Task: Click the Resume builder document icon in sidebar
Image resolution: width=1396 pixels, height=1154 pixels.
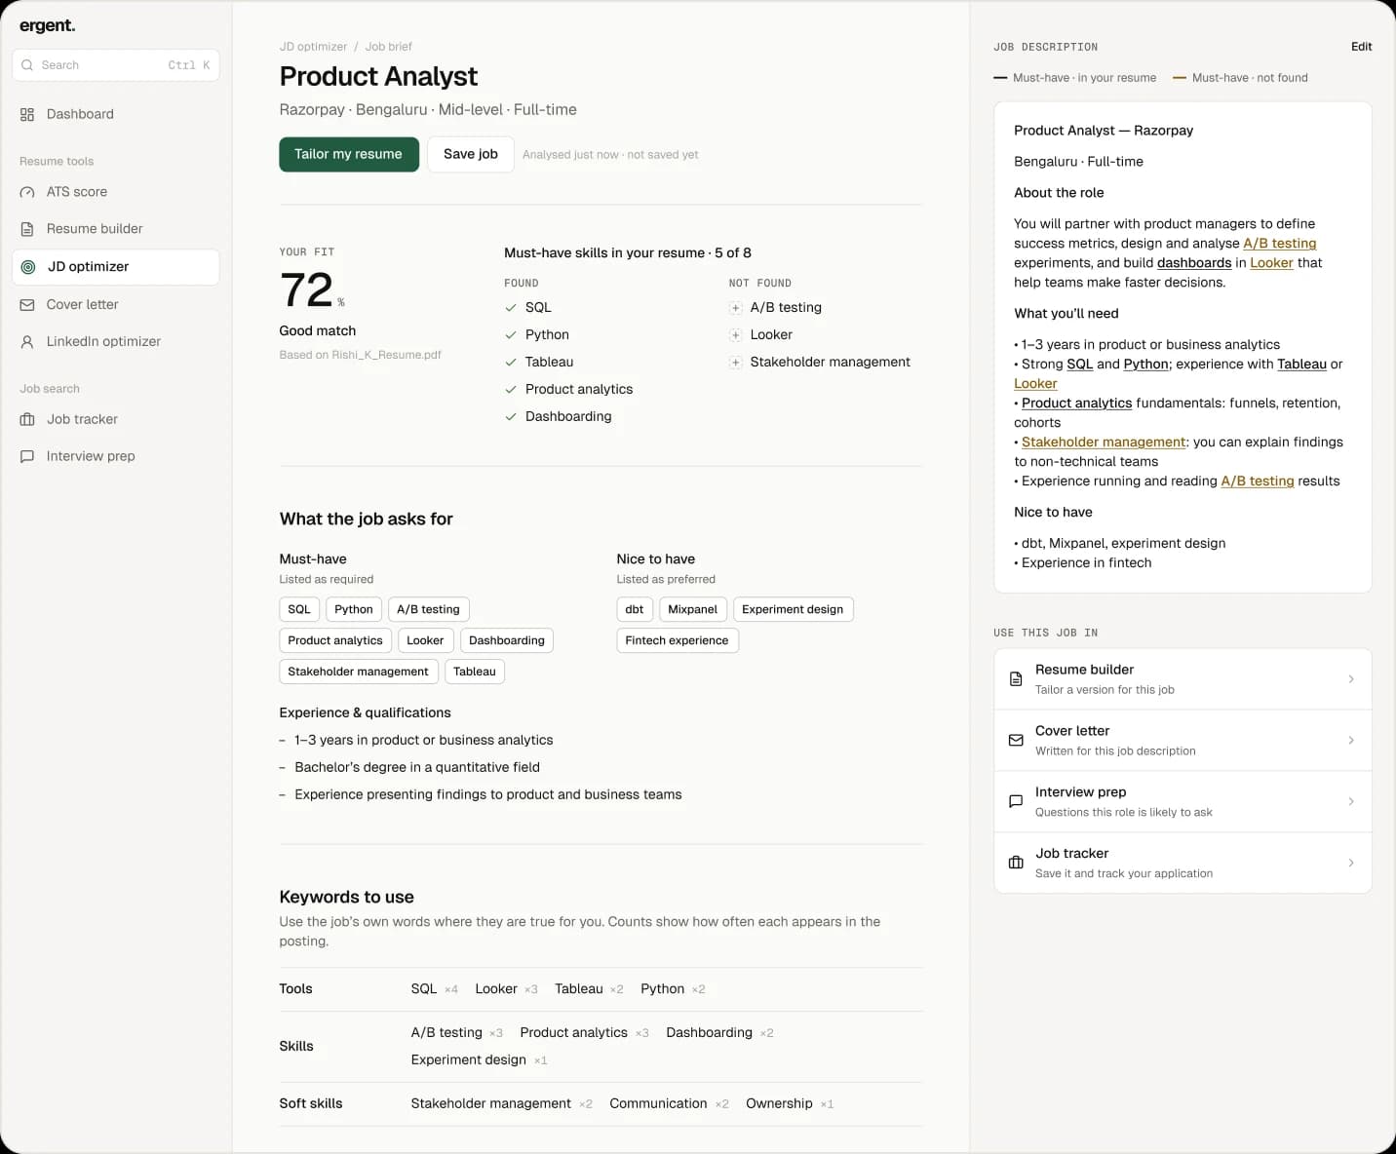Action: click(x=27, y=229)
